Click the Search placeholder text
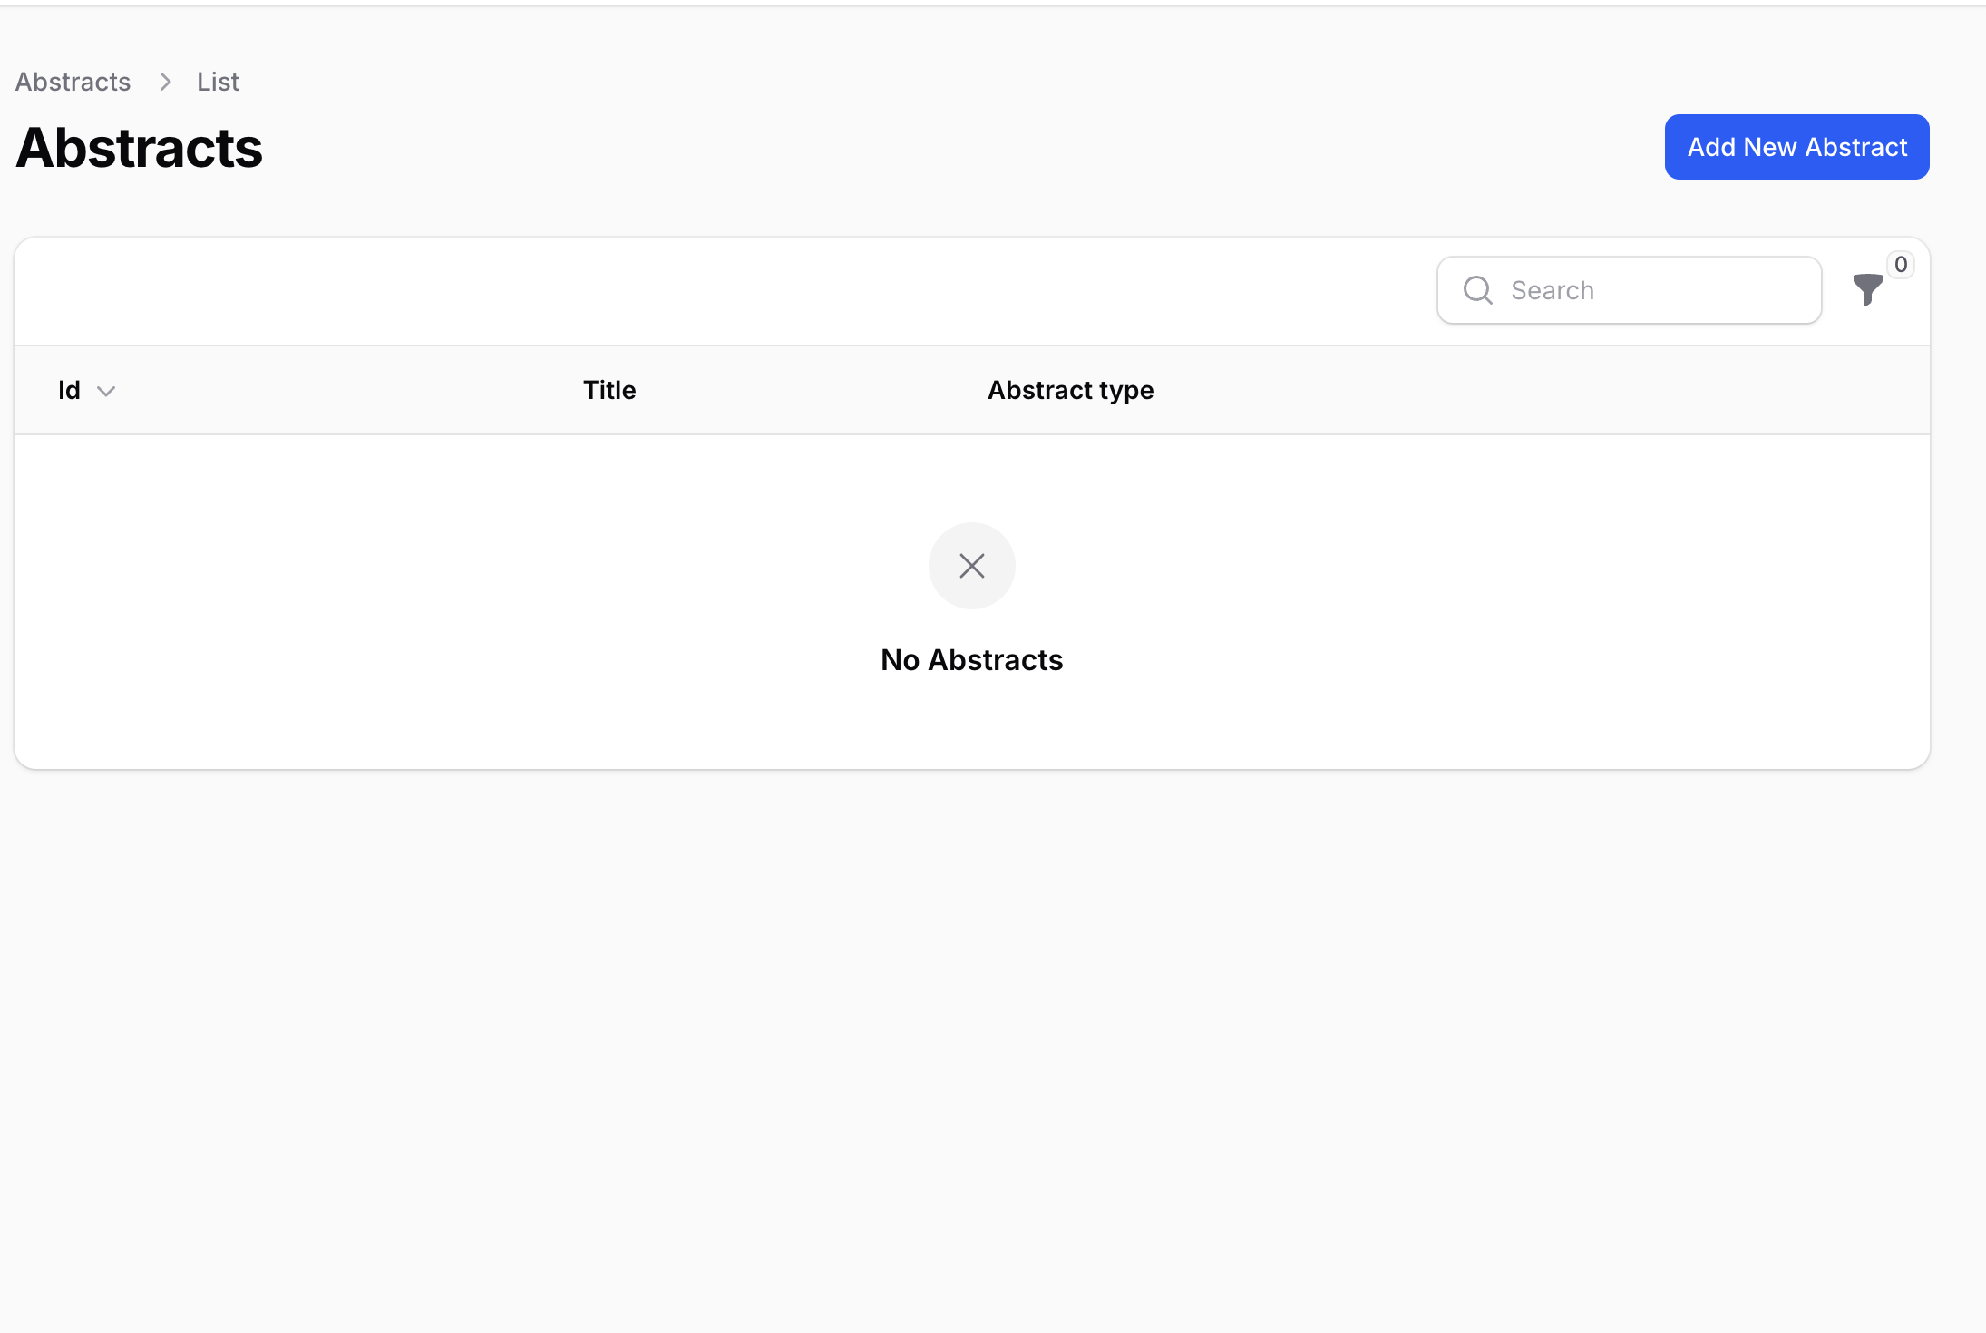Viewport: 1986px width, 1333px height. pyautogui.click(x=1552, y=290)
